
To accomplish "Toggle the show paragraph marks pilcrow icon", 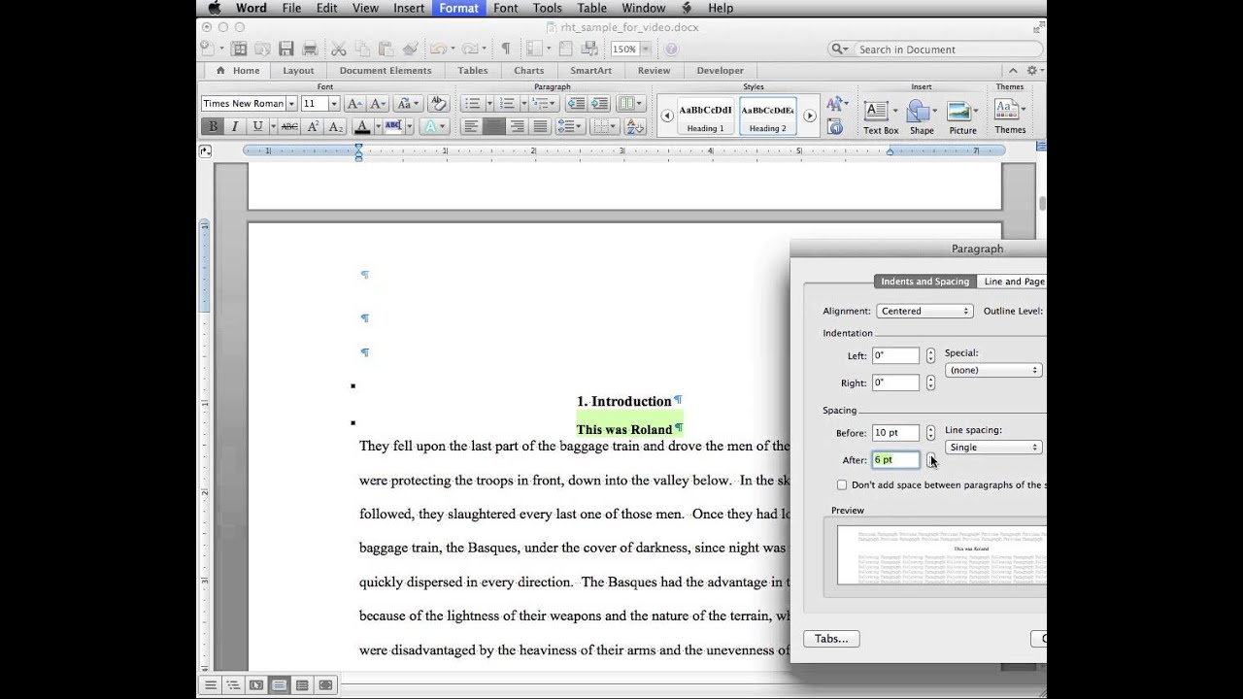I will [x=505, y=49].
